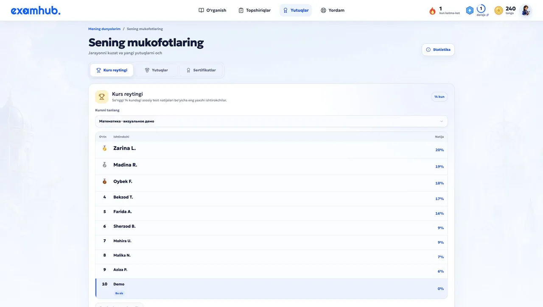This screenshot has height=307, width=543.
Task: Switch to the Sertifikatlar tab
Action: coord(201,70)
